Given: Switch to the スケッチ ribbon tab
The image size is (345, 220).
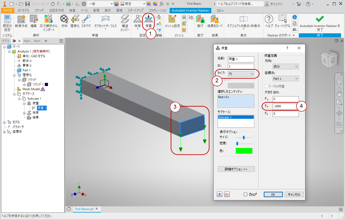Looking at the screenshot, I should pos(39,10).
